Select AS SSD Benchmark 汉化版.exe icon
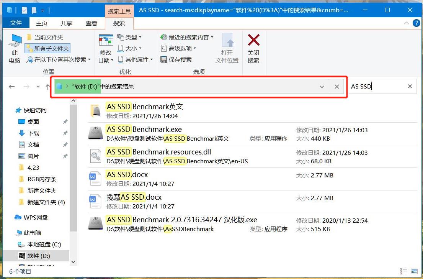This screenshot has width=423, height=279. 95,224
